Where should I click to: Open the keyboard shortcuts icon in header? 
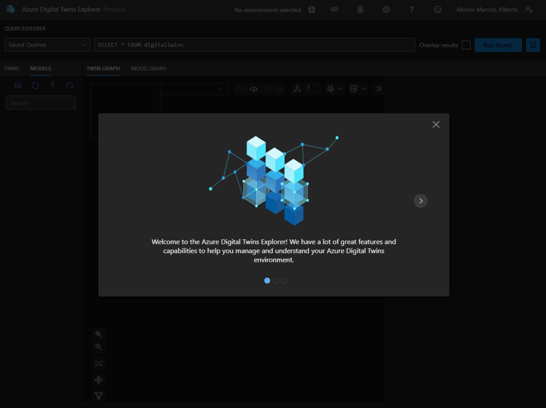335,10
